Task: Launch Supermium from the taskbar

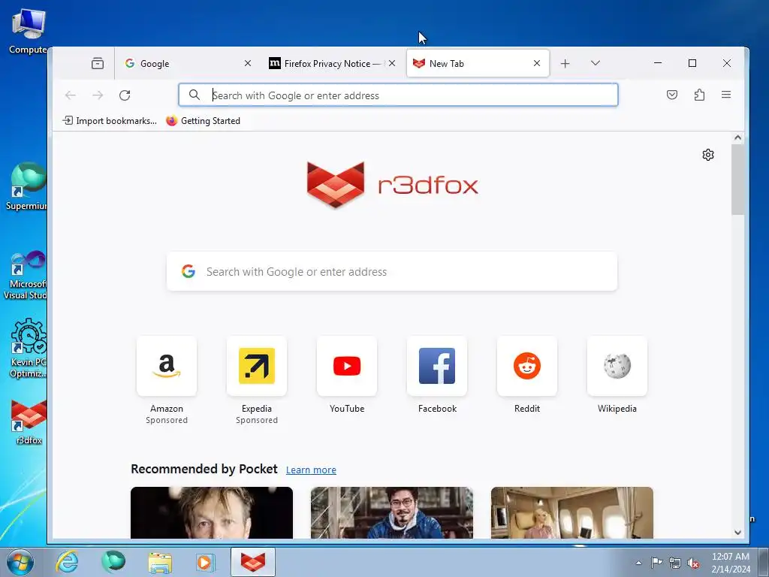Action: click(x=113, y=562)
